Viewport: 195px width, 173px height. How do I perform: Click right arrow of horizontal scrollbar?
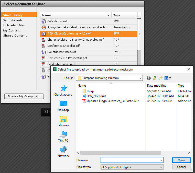point(189,153)
